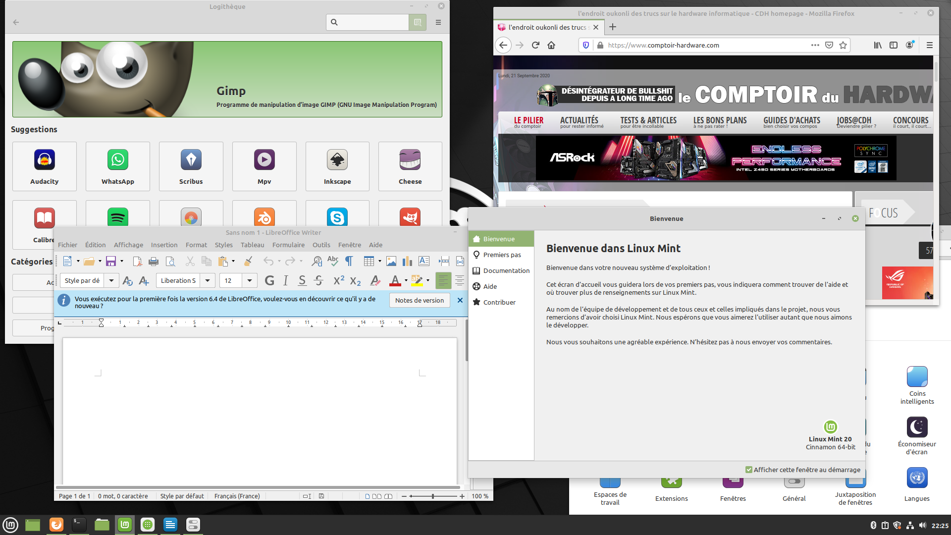Open the Documentation section of Bienvenue
Screen dimensions: 951x535
click(506, 270)
